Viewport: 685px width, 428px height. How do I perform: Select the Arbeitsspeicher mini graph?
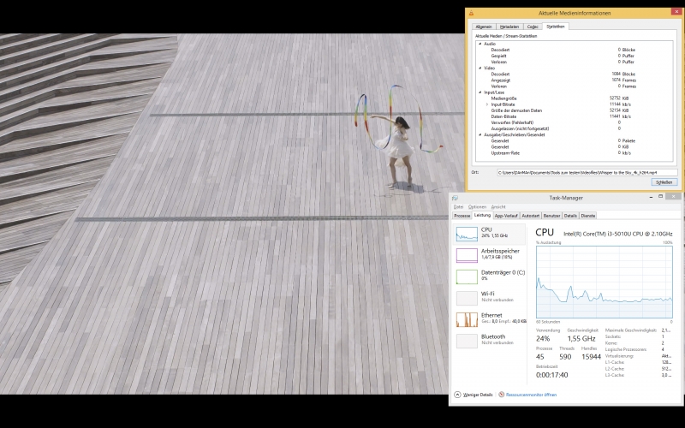[467, 255]
